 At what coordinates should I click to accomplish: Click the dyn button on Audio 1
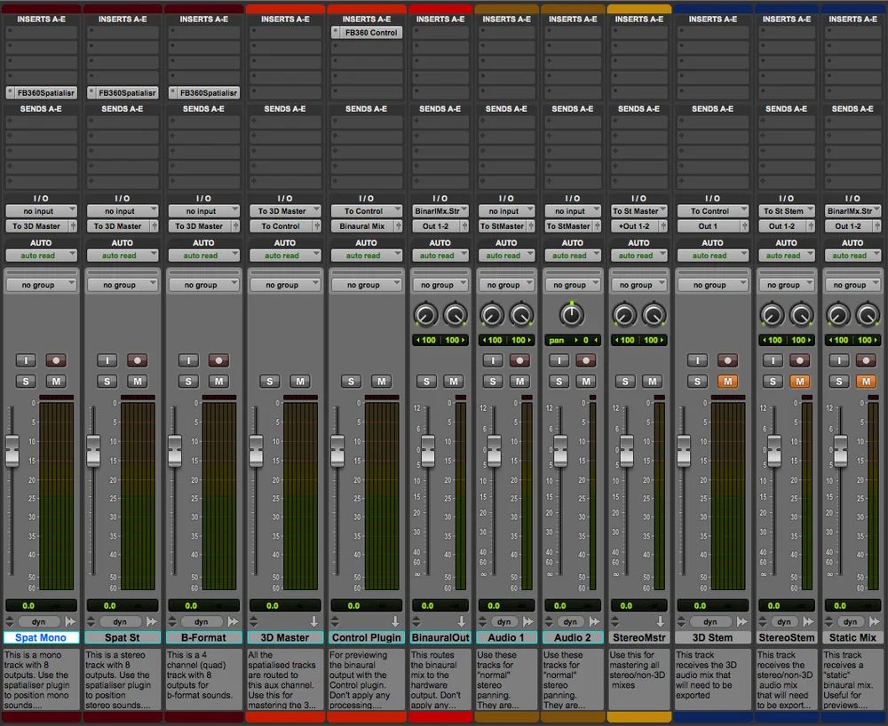[x=504, y=622]
